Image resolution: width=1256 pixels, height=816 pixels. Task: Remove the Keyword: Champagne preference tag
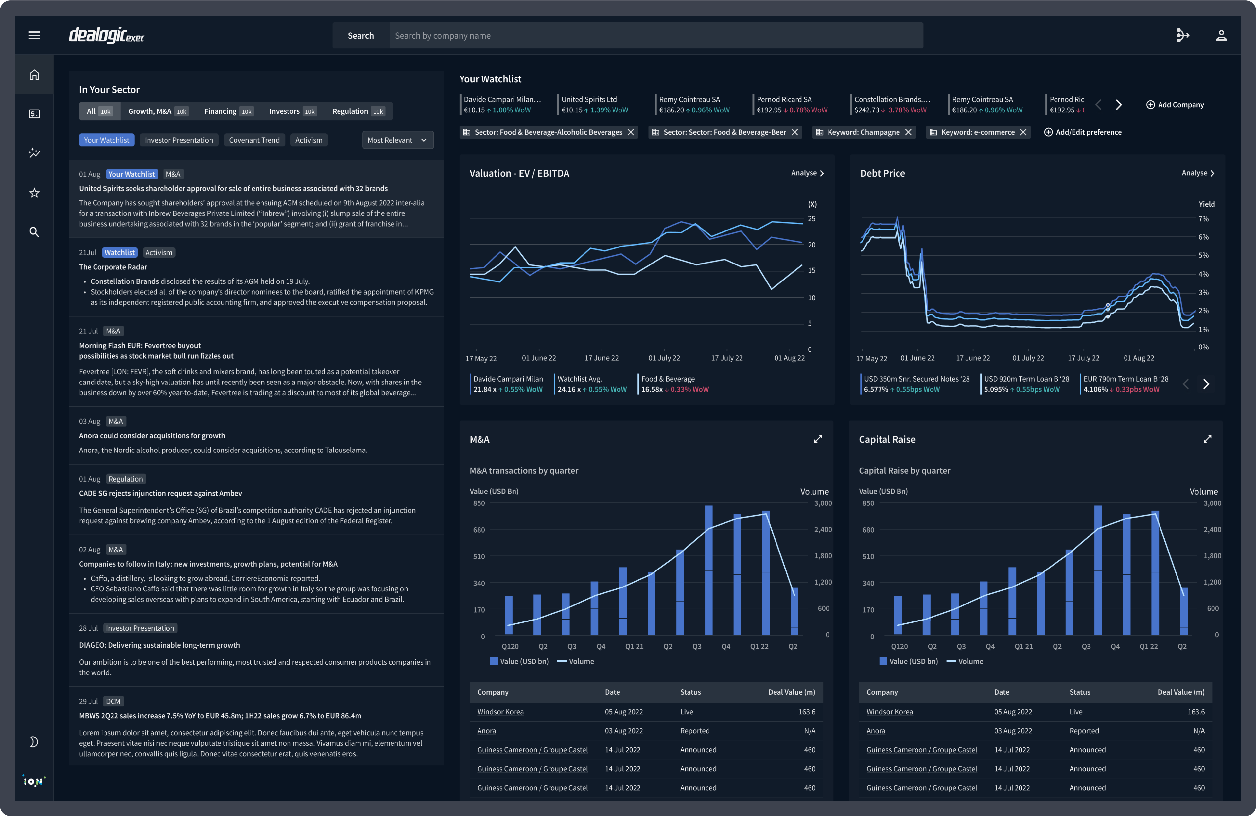[x=908, y=132]
